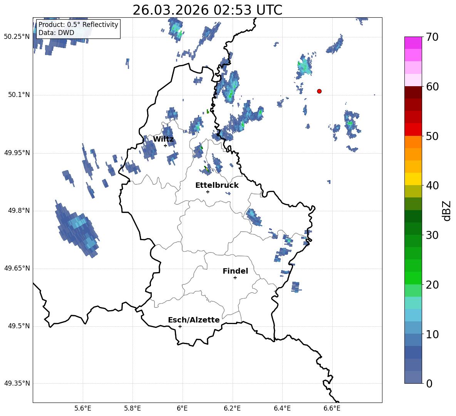Click the colorbar value 0
The image size is (456, 416).
(429, 383)
